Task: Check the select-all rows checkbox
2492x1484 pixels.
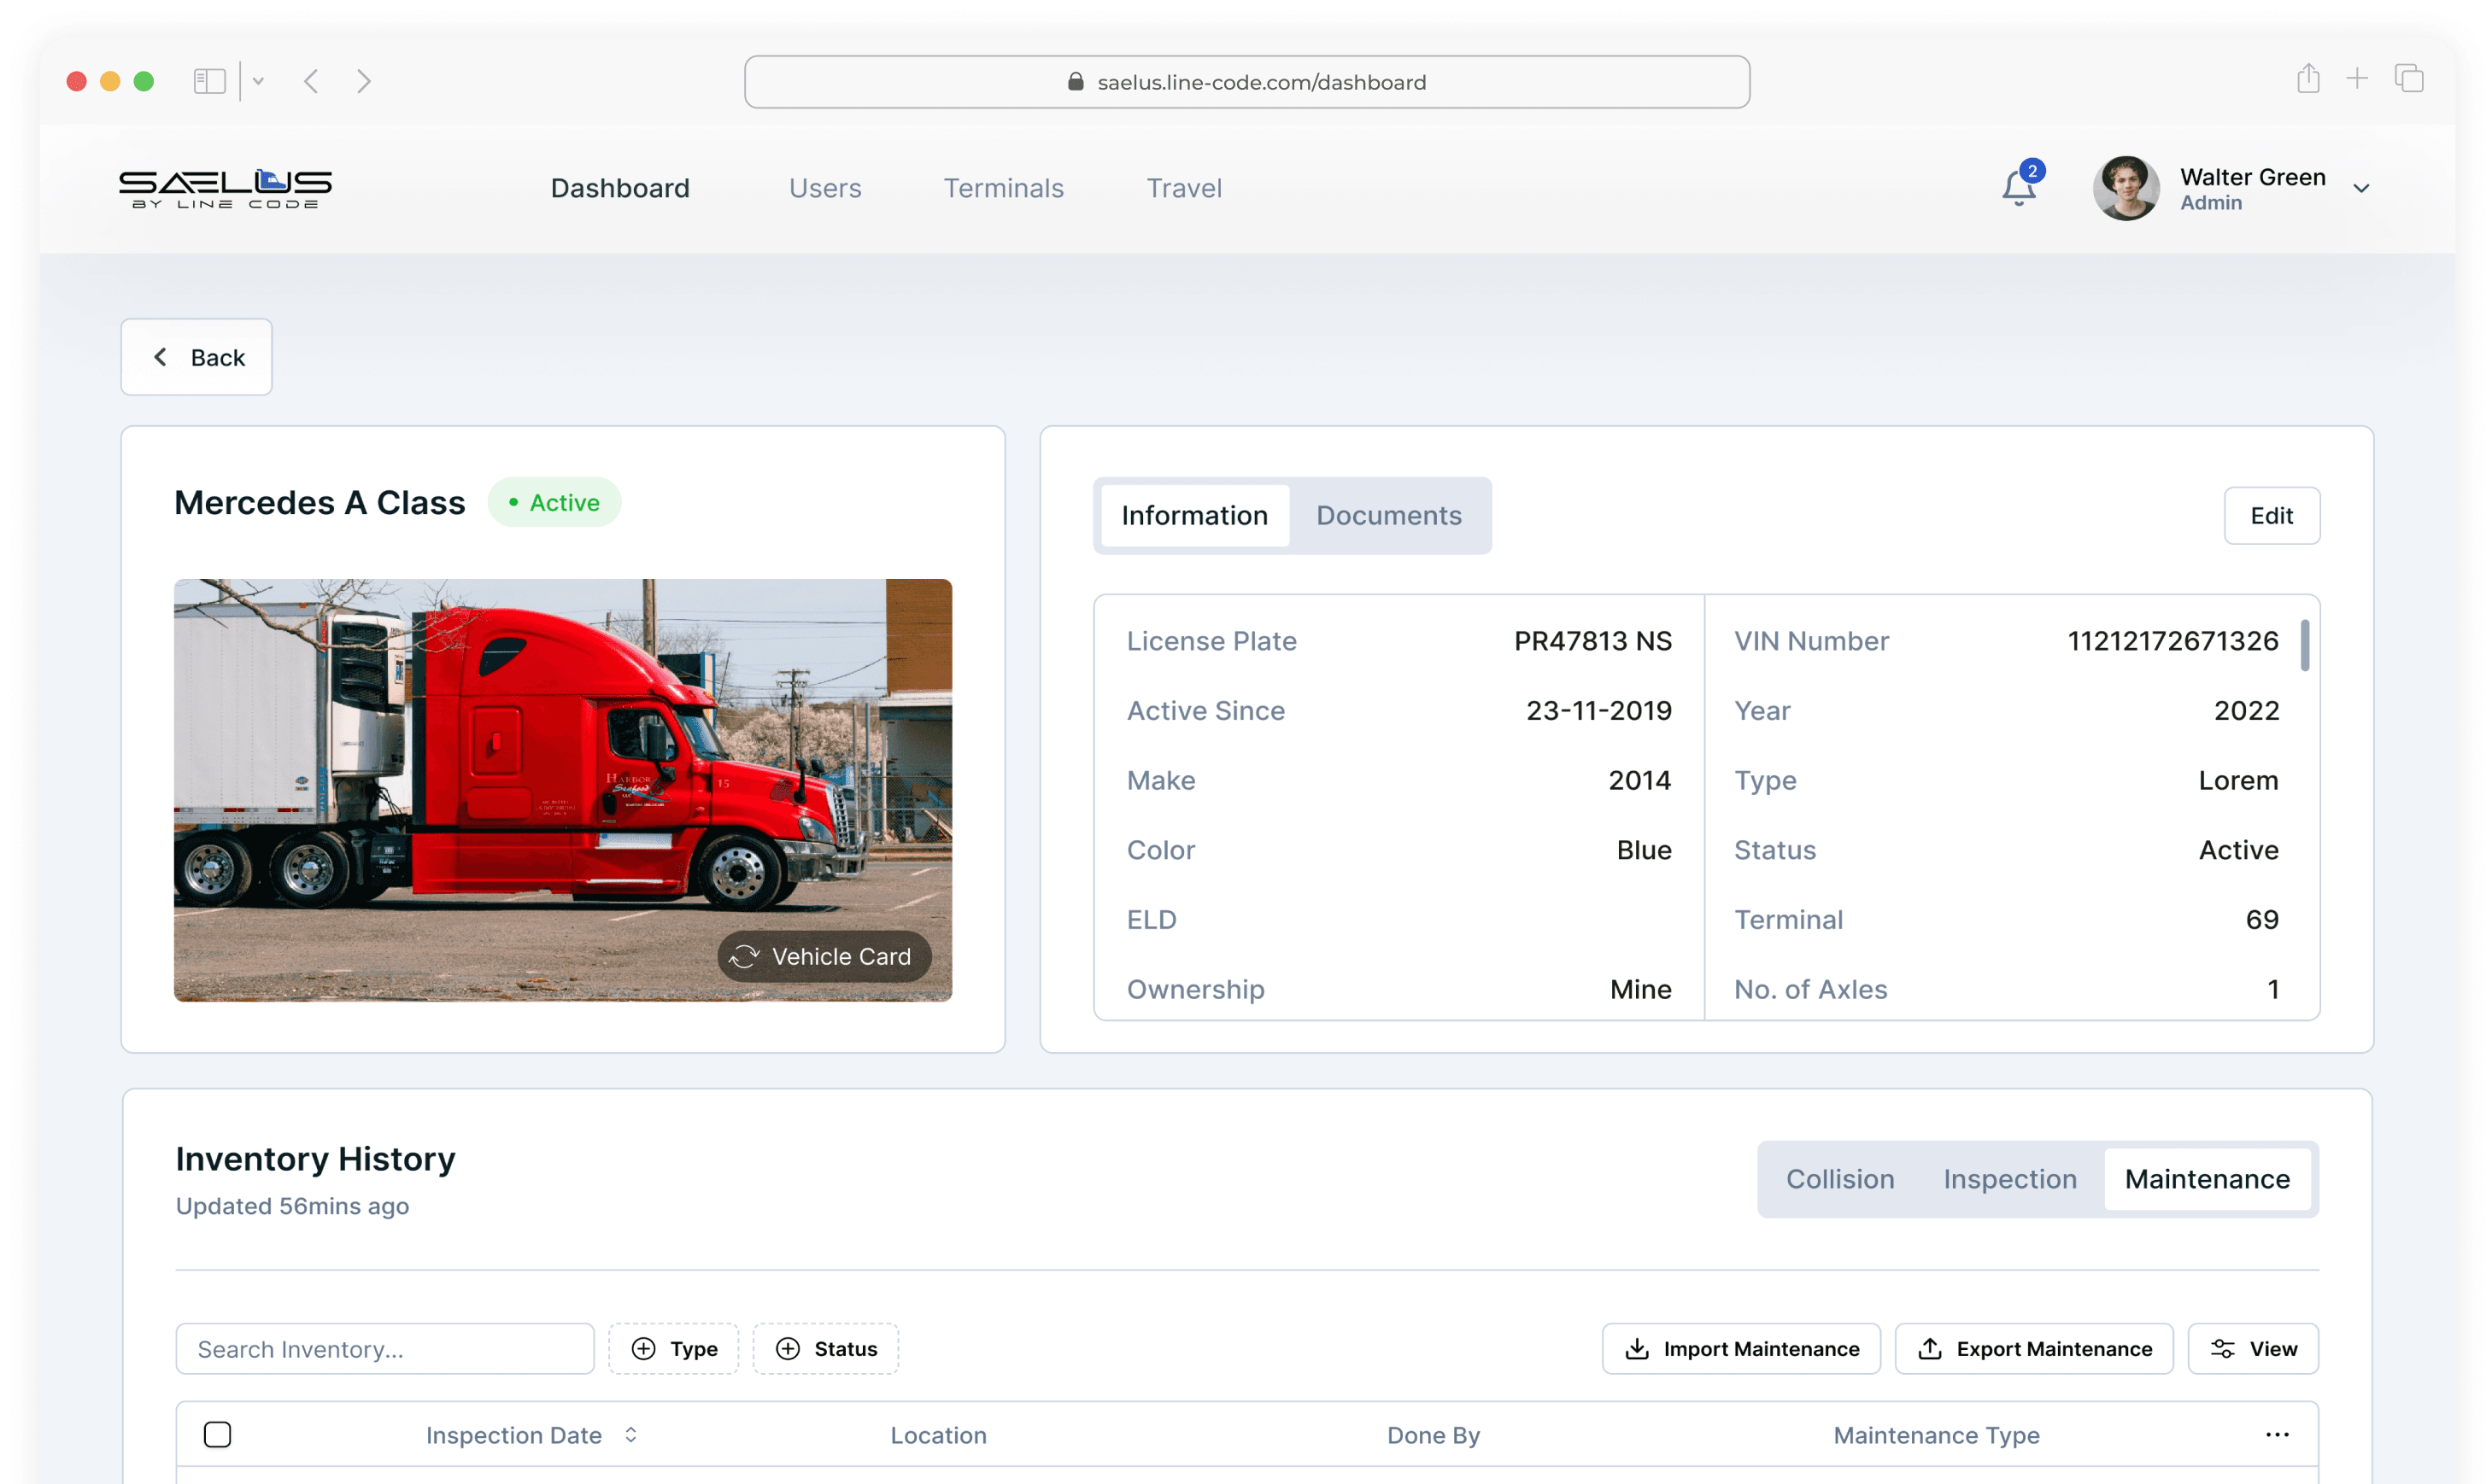Action: coord(217,1434)
